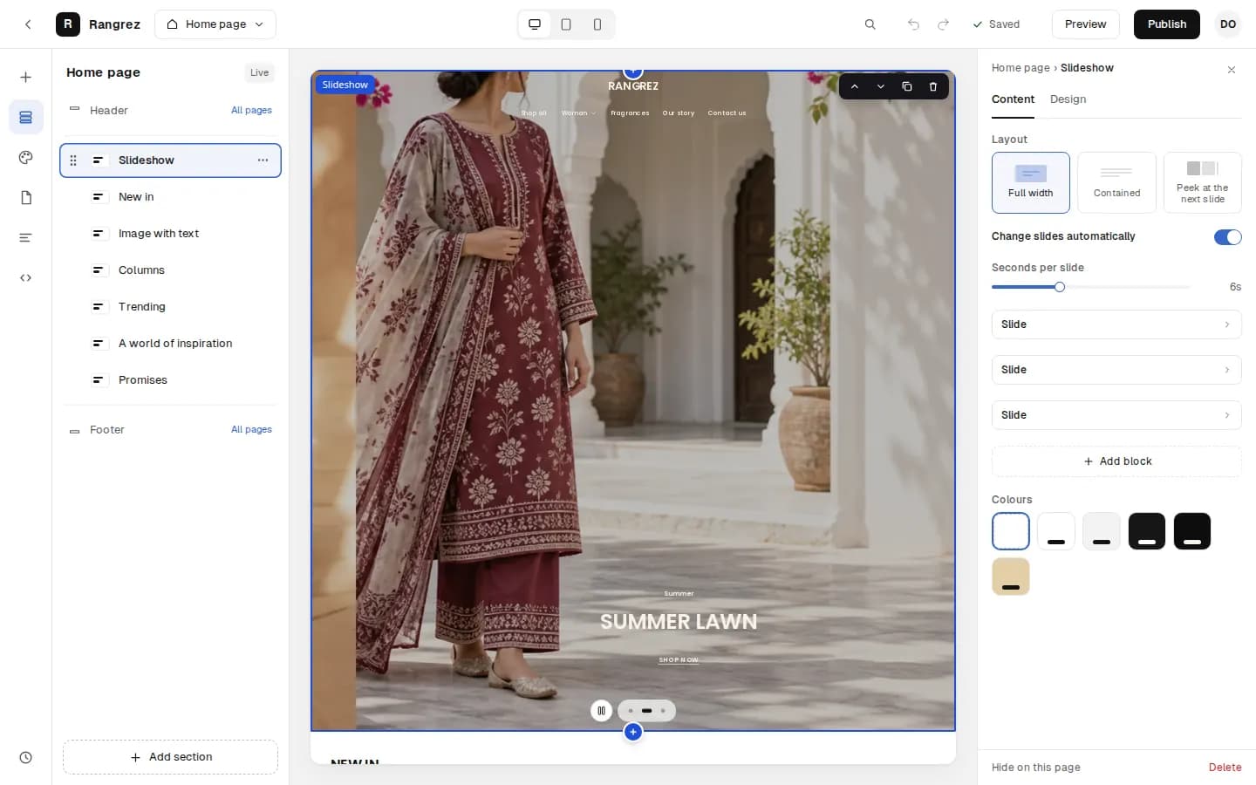This screenshot has height=785, width=1256.
Task: Choose the beige colour swatch
Action: tap(1011, 577)
